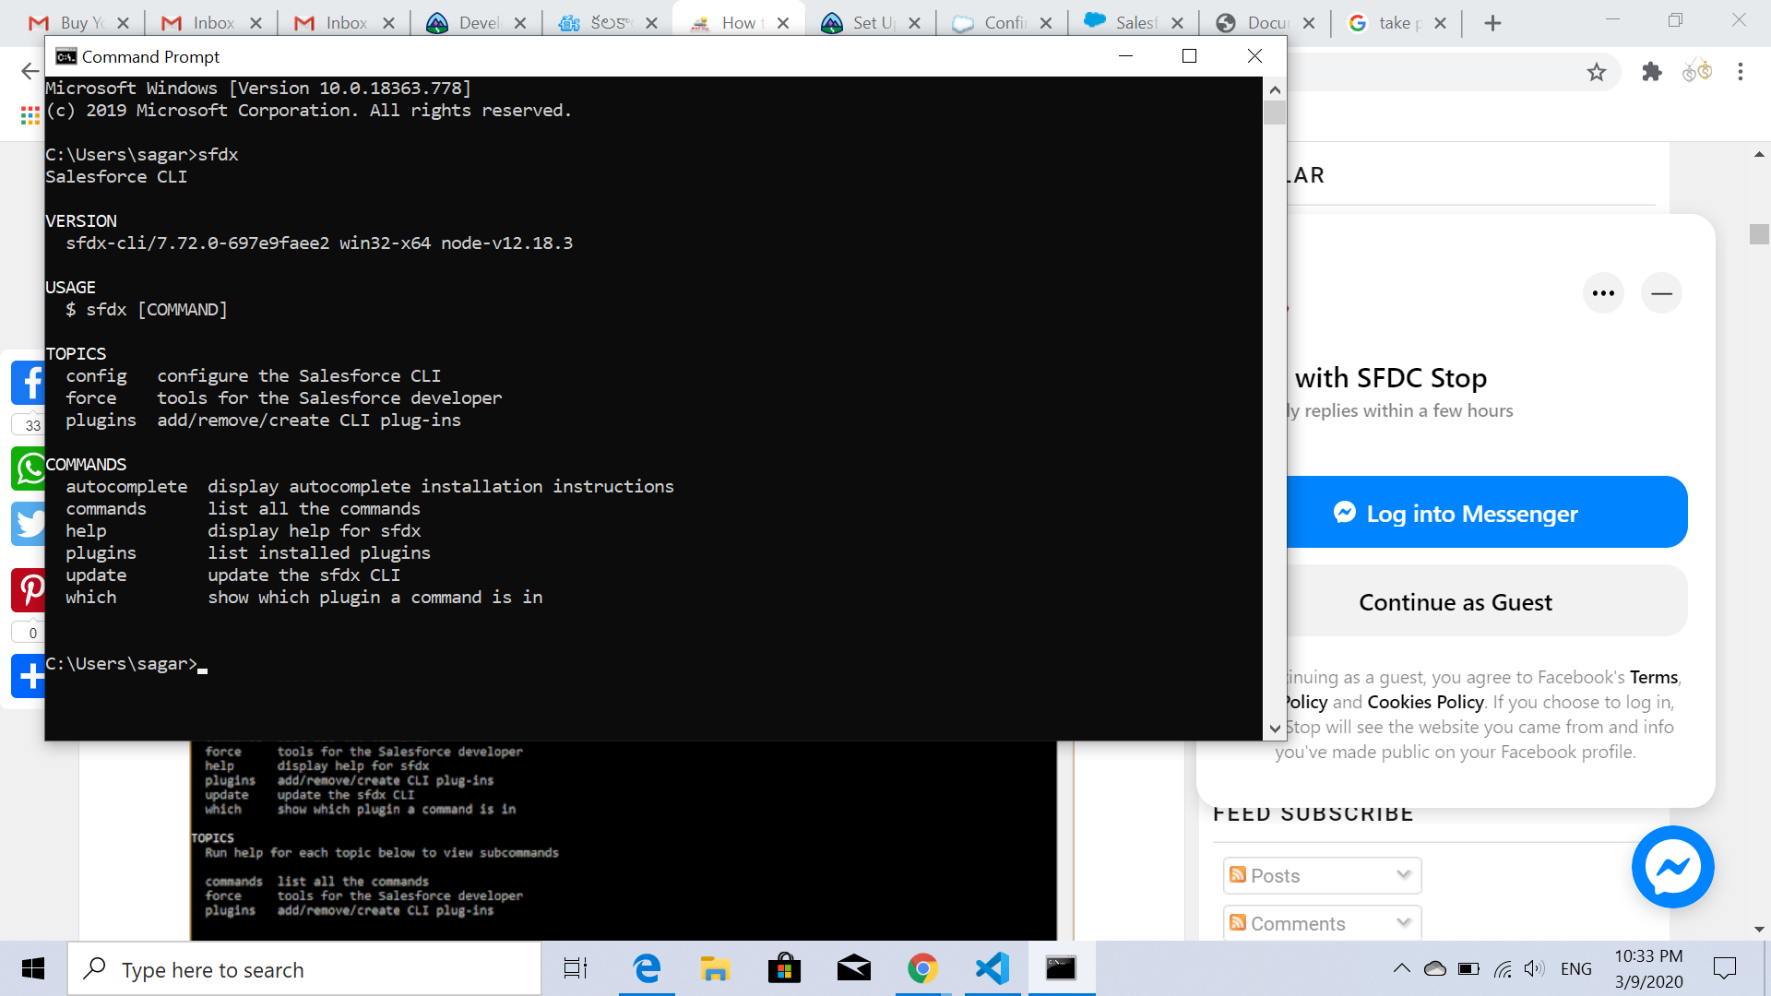
Task: Click the volume speaker tray icon
Action: pos(1534,968)
